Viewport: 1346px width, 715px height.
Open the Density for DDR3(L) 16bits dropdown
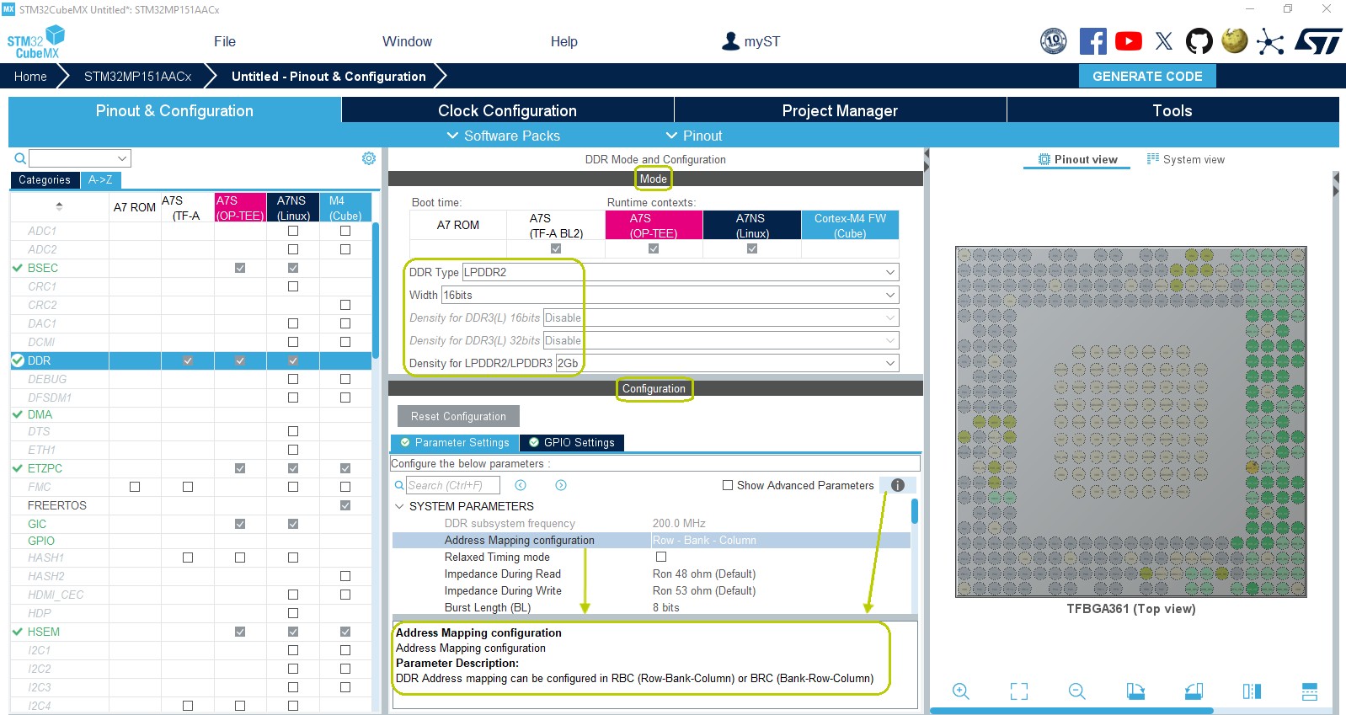click(721, 317)
